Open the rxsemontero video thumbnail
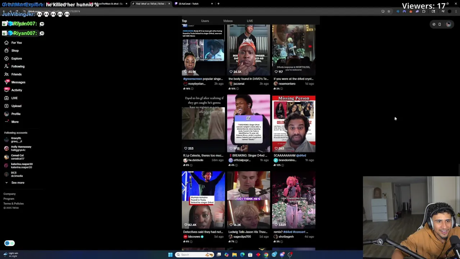The width and height of the screenshot is (460, 259). tap(294, 50)
